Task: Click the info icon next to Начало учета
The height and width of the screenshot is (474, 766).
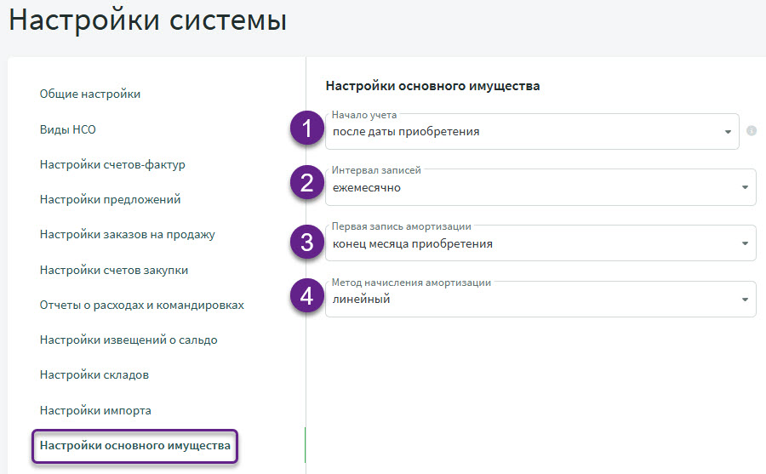Action: (752, 131)
